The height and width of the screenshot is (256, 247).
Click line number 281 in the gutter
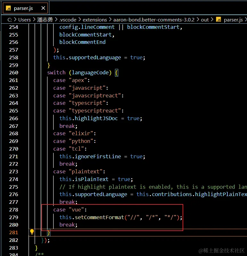point(13,233)
